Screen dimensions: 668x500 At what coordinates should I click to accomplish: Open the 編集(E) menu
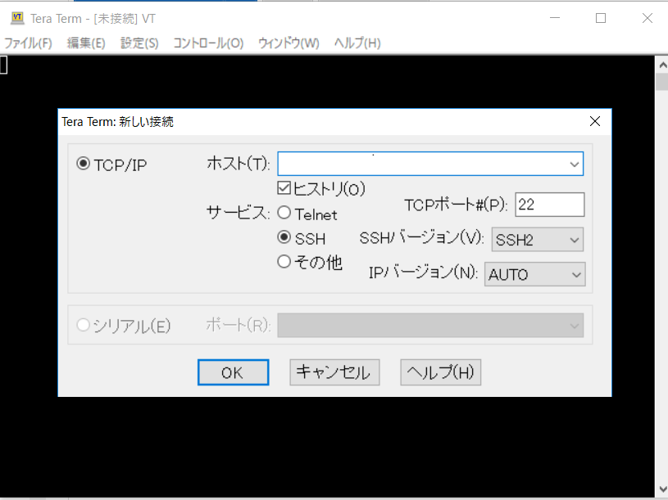tap(86, 43)
